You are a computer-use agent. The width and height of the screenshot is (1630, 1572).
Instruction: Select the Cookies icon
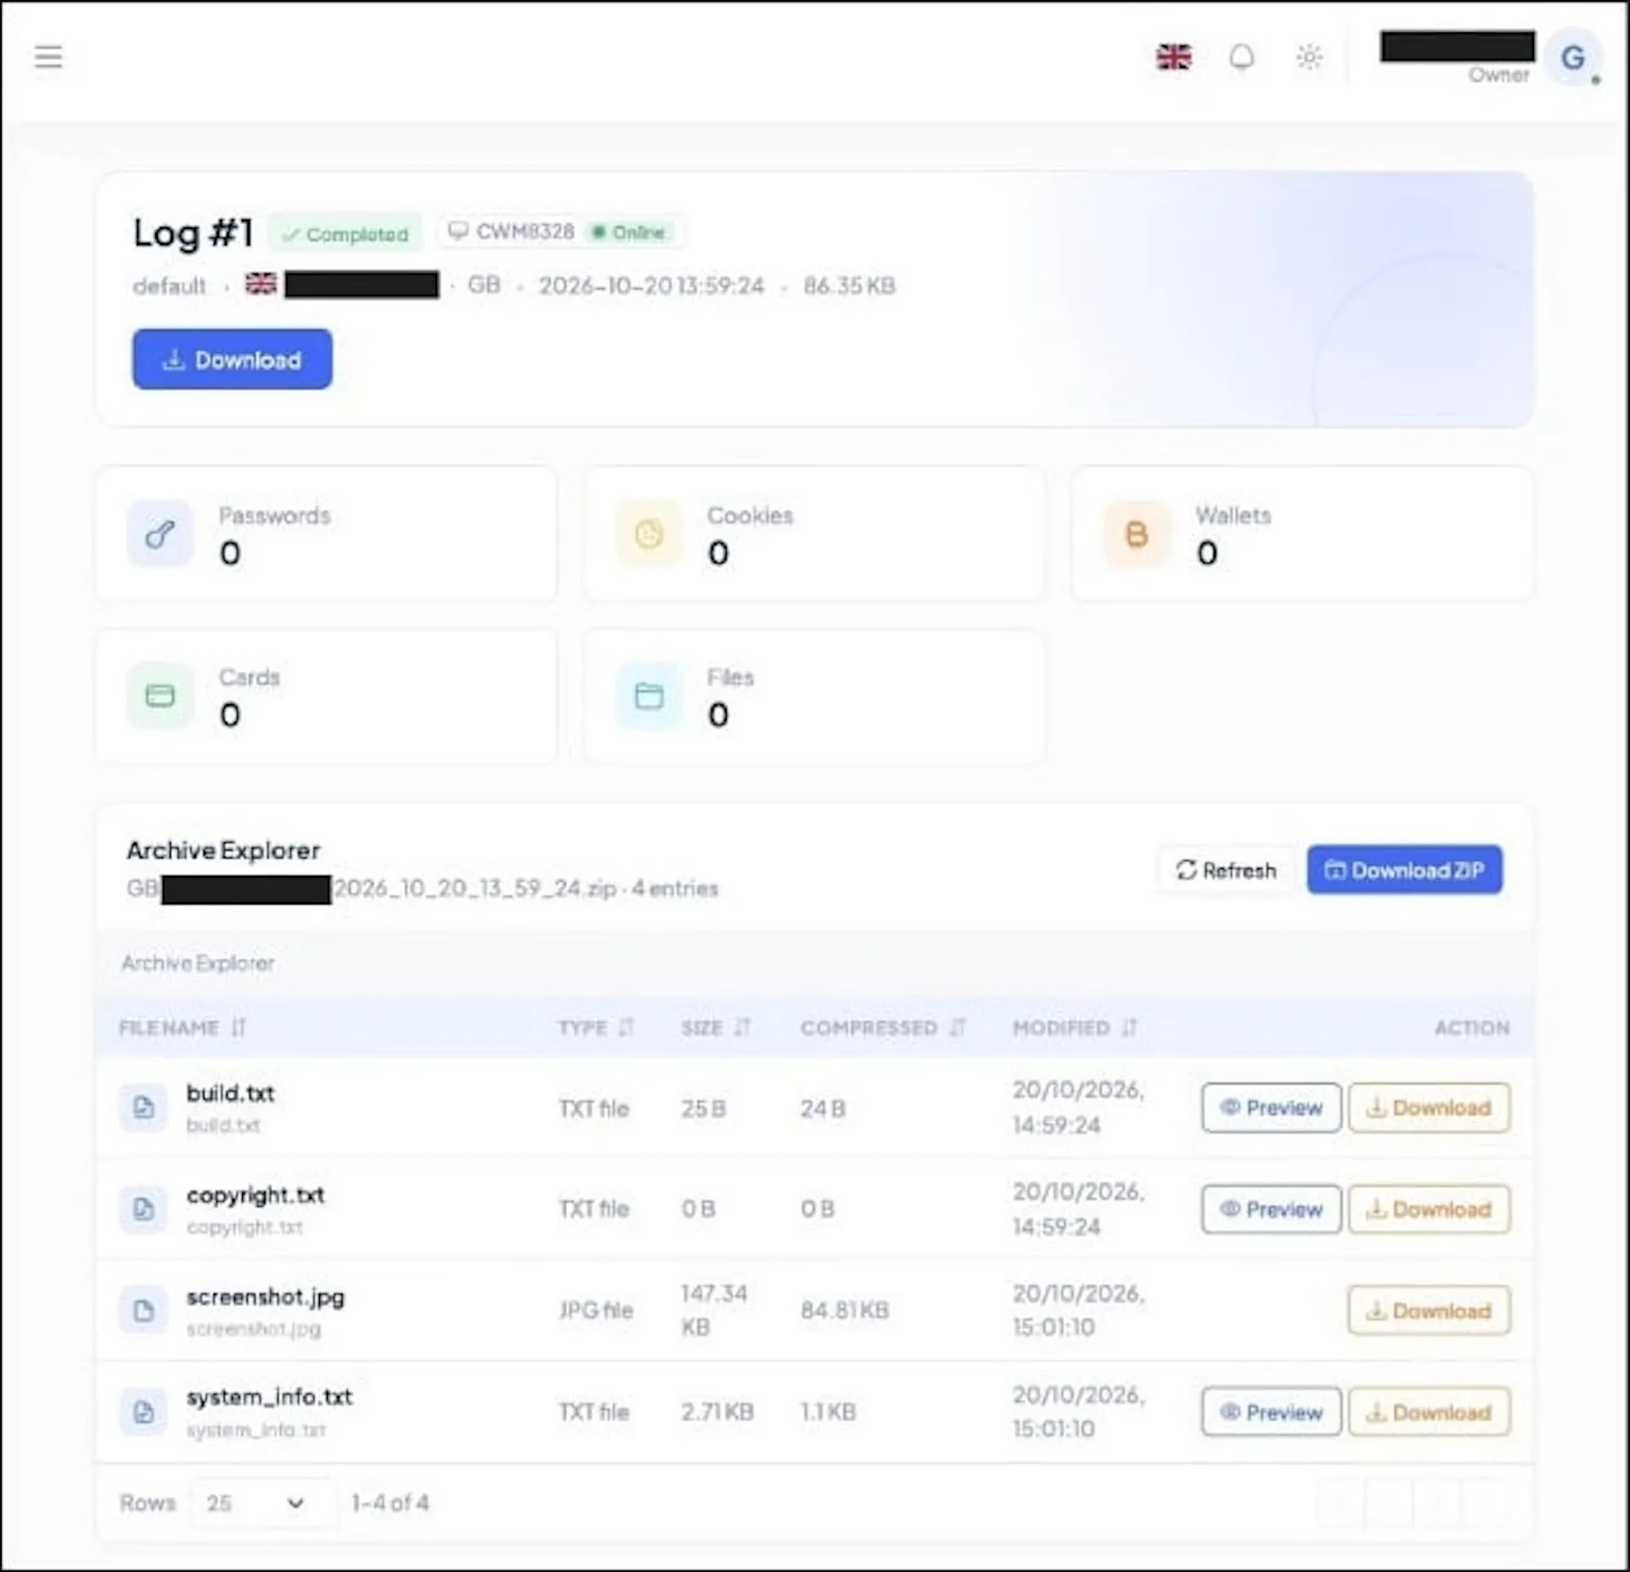pyautogui.click(x=649, y=533)
